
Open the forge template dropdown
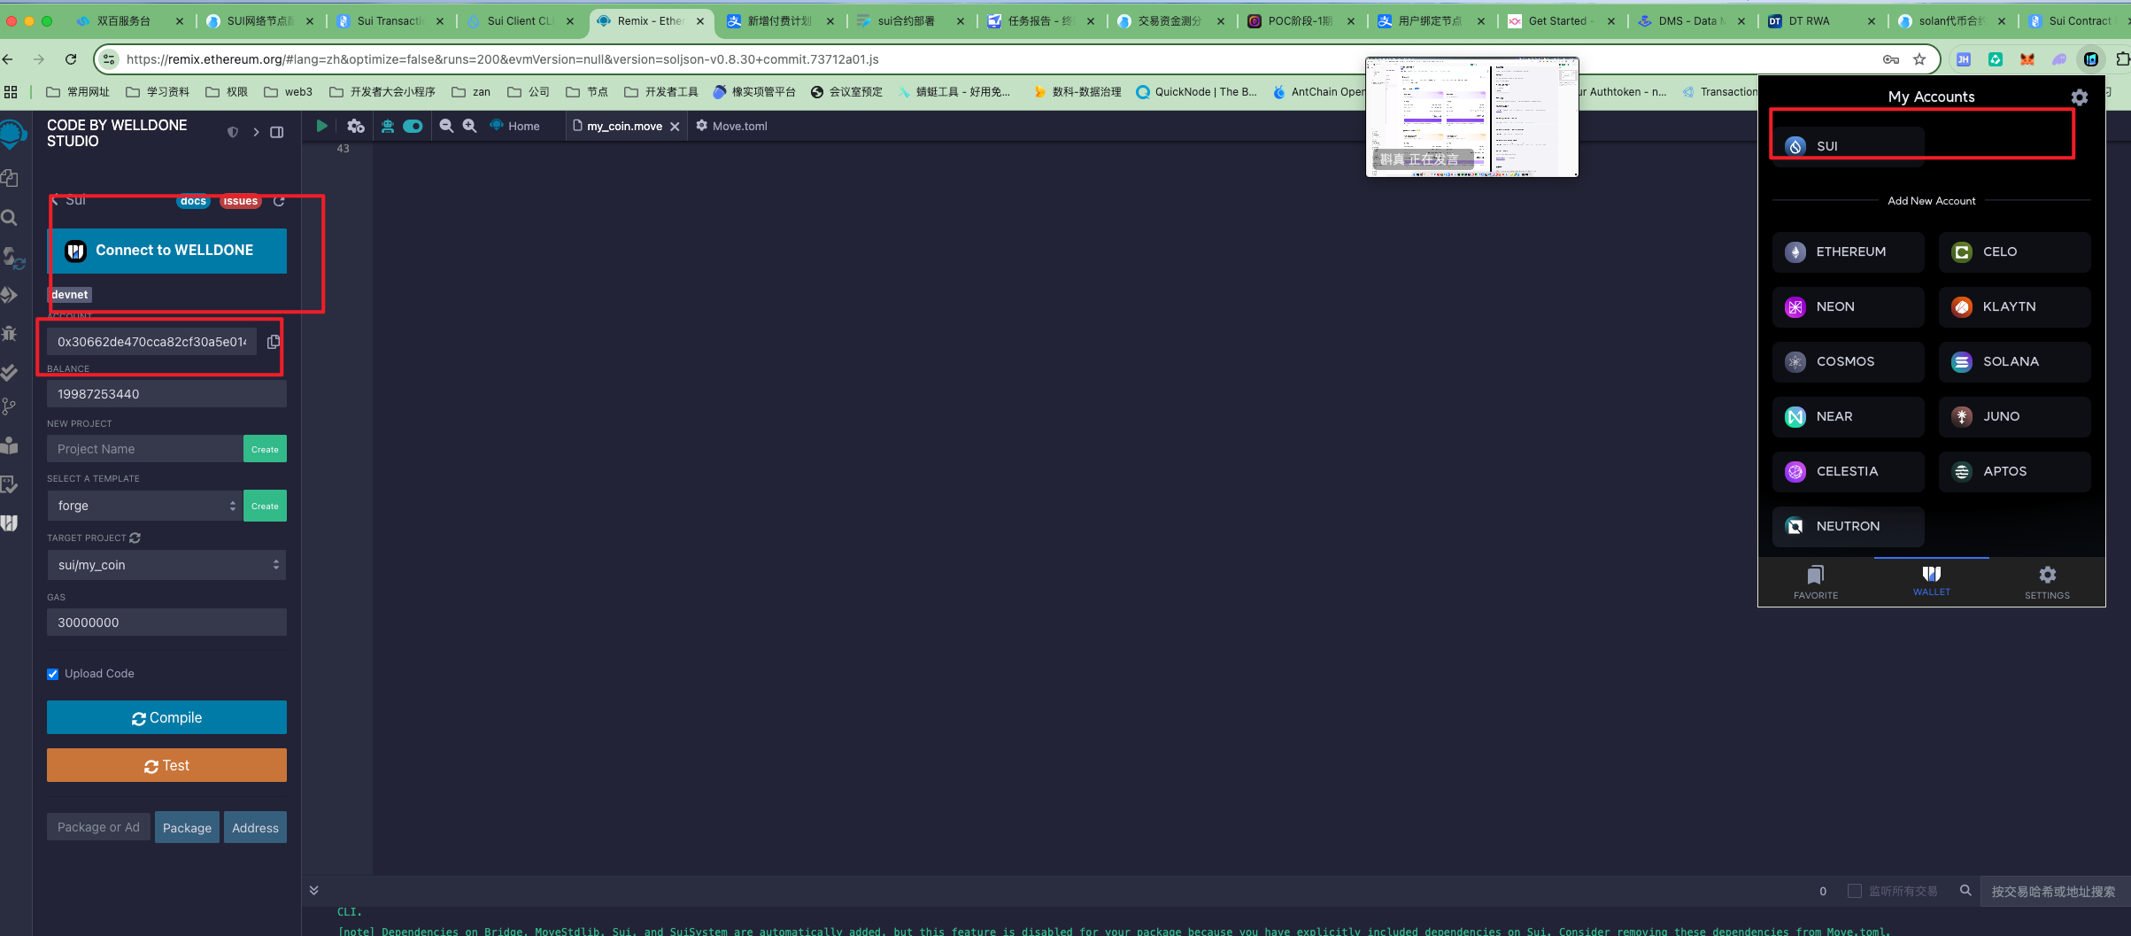pos(145,506)
